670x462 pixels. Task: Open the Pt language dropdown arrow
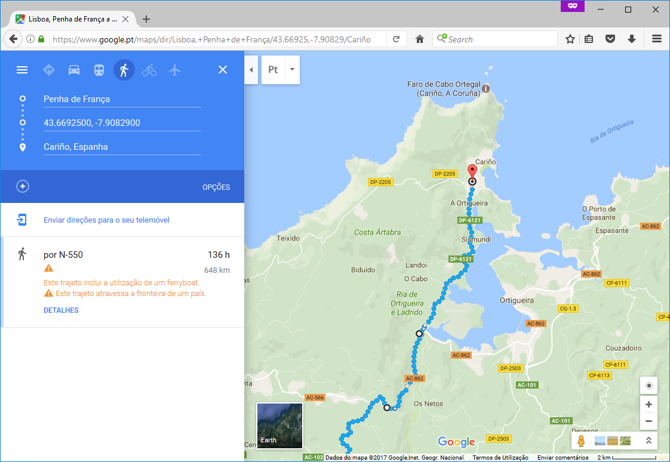point(292,69)
